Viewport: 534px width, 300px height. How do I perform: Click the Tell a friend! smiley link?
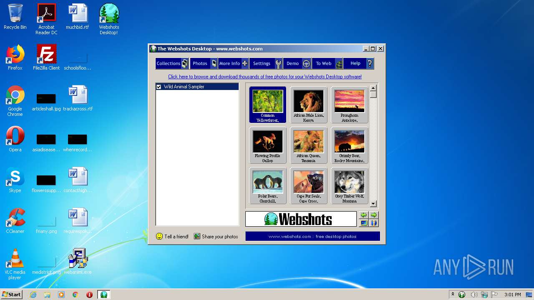coord(172,236)
